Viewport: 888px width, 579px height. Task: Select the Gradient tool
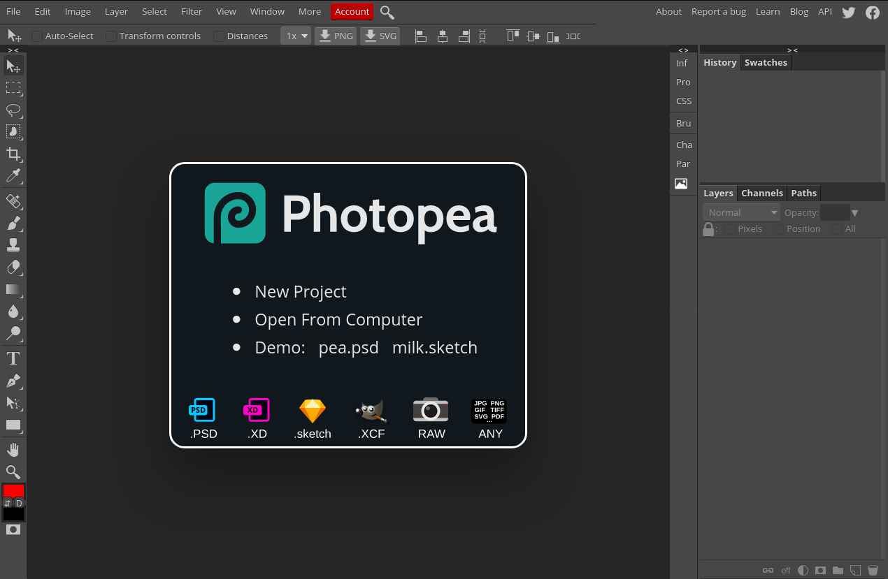point(13,289)
